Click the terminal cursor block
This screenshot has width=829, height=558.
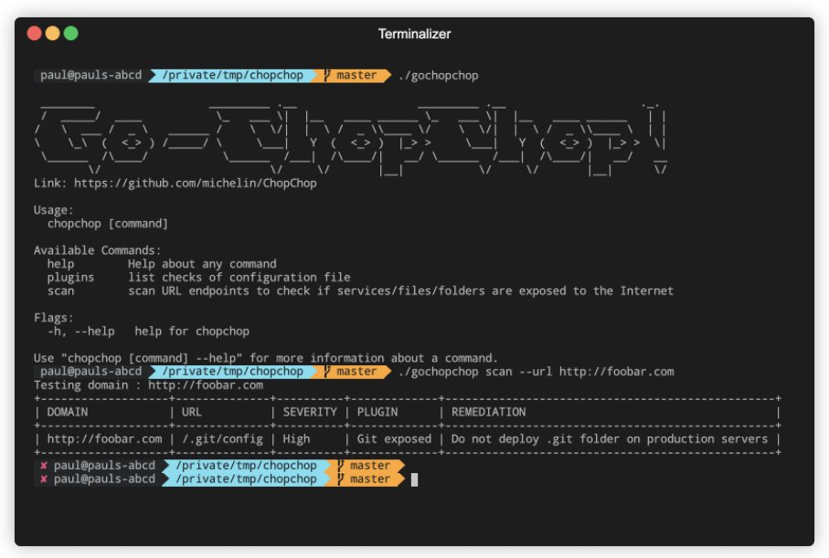coord(415,479)
